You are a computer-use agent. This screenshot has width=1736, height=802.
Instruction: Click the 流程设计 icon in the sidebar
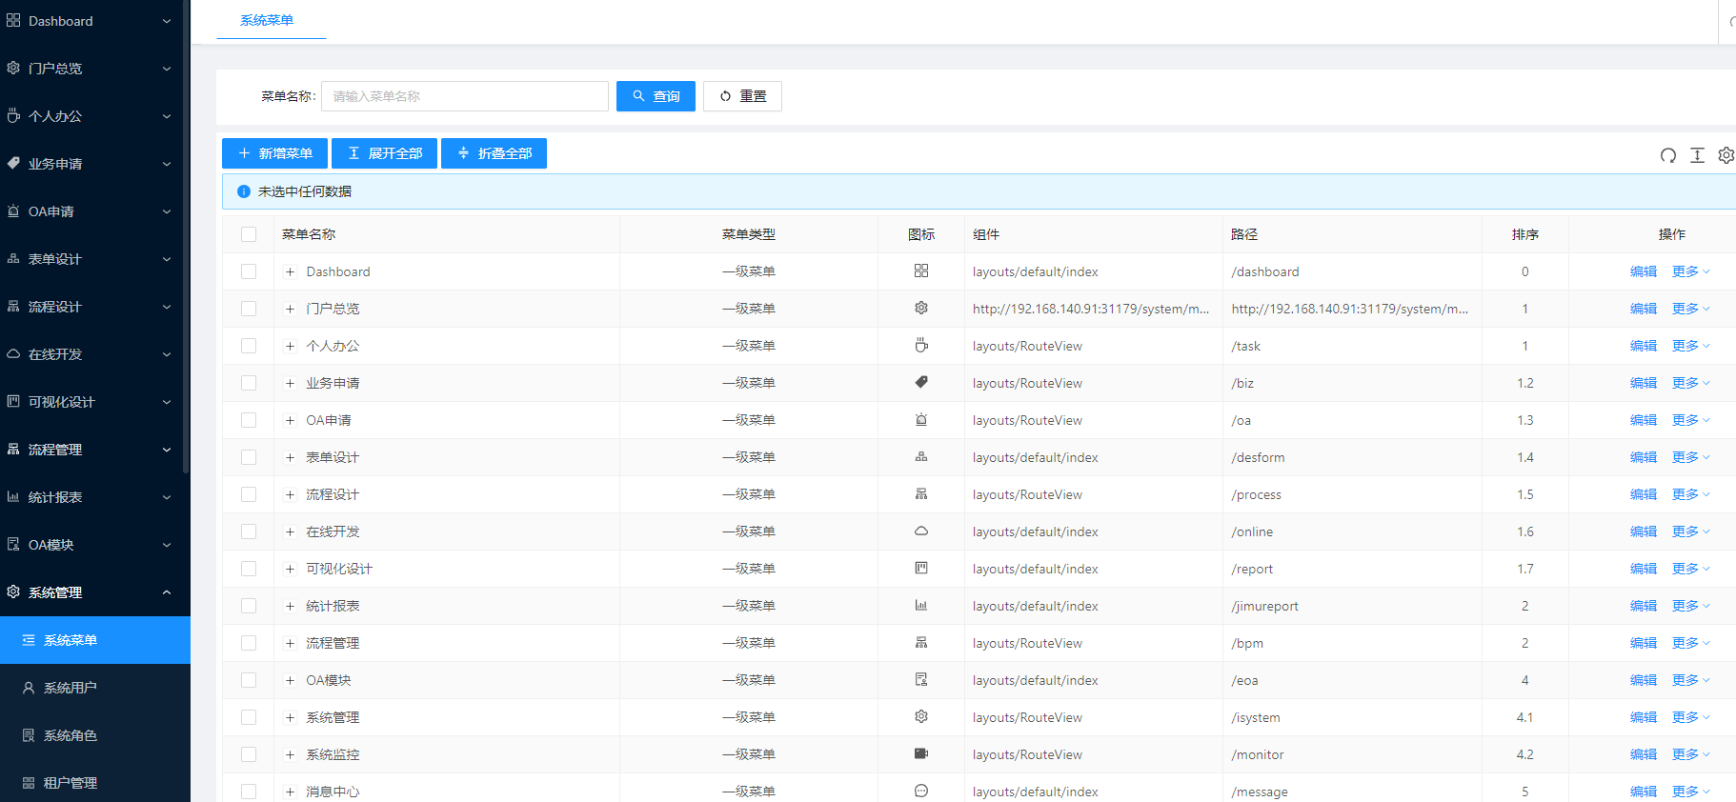13,306
